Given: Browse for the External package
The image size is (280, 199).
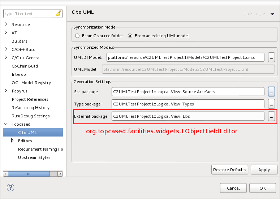Looking at the screenshot, I should click(271, 116).
